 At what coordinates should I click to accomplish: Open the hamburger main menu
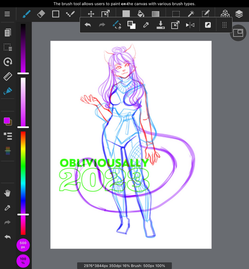click(x=7, y=14)
